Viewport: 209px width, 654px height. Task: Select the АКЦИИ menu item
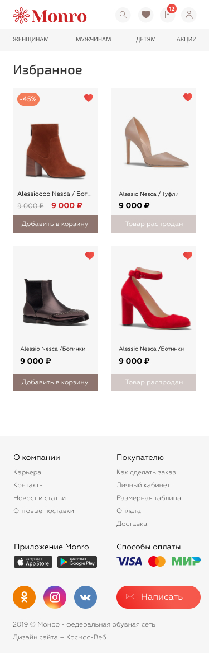click(x=187, y=40)
